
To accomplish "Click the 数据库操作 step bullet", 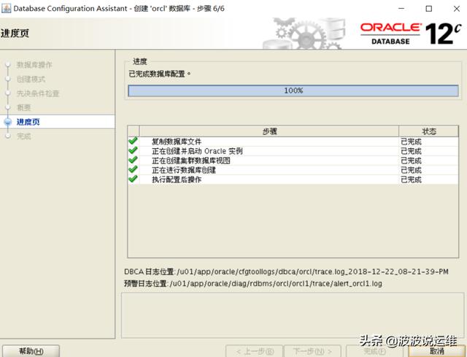I will coord(8,65).
